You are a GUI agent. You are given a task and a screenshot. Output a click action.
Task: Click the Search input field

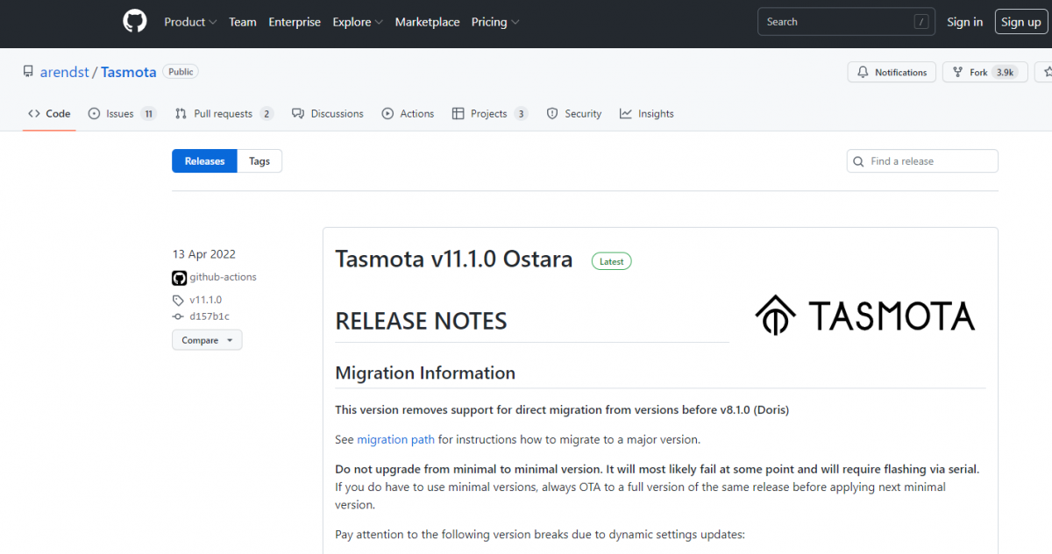point(848,22)
